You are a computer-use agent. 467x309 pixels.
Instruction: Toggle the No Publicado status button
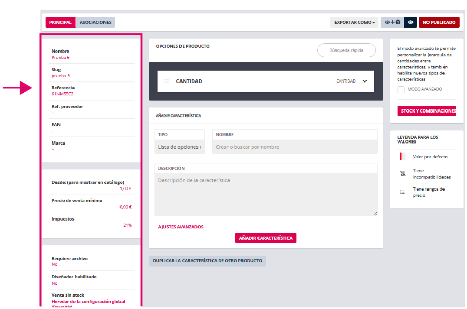439,22
